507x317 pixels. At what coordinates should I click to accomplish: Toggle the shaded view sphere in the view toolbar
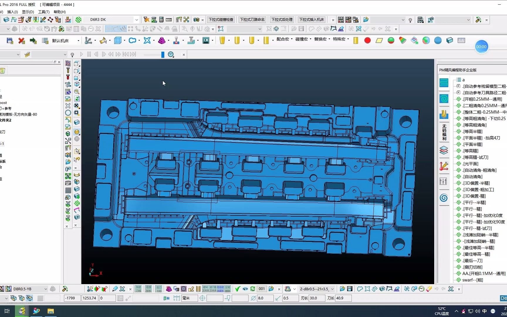coord(77,132)
